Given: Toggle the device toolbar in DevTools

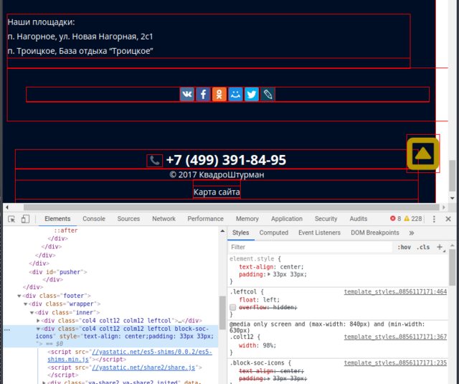Looking at the screenshot, I should (x=27, y=219).
